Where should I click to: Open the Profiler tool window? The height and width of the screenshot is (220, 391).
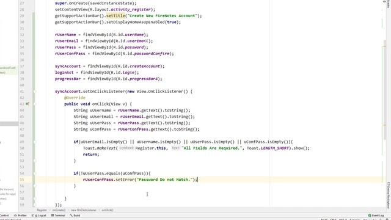20,216
